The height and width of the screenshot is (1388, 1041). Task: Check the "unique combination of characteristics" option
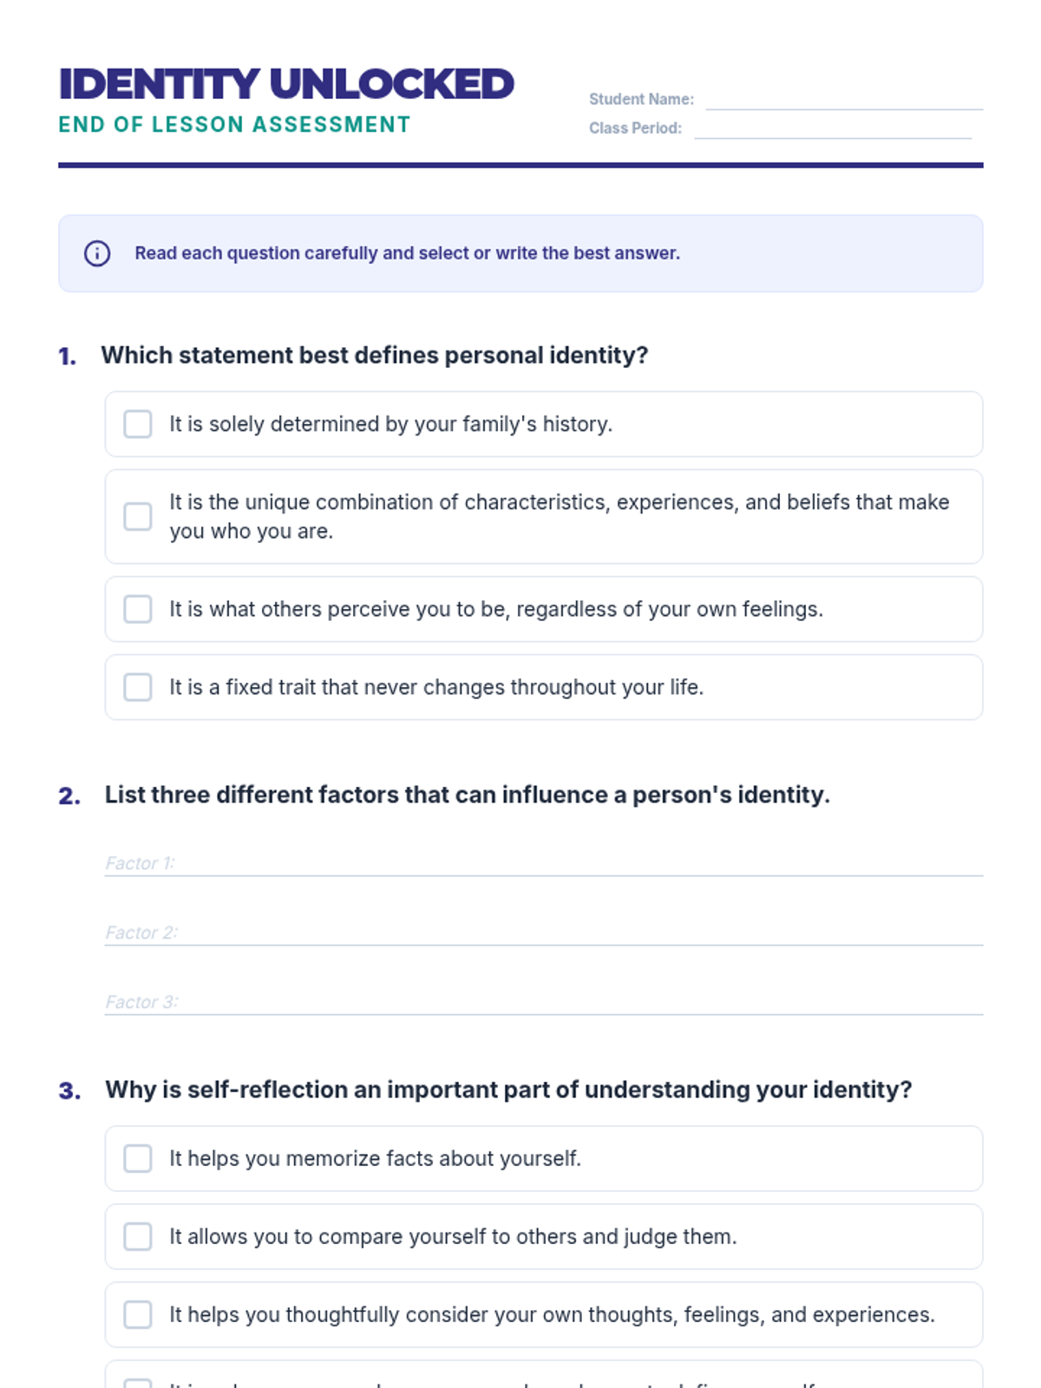point(138,517)
